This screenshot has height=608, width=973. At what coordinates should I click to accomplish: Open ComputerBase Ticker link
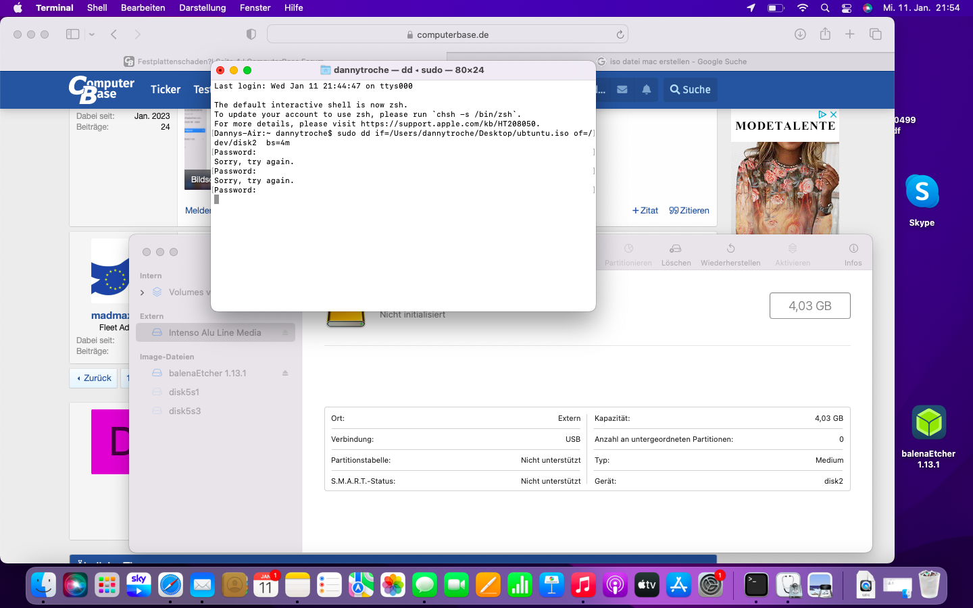tap(166, 89)
